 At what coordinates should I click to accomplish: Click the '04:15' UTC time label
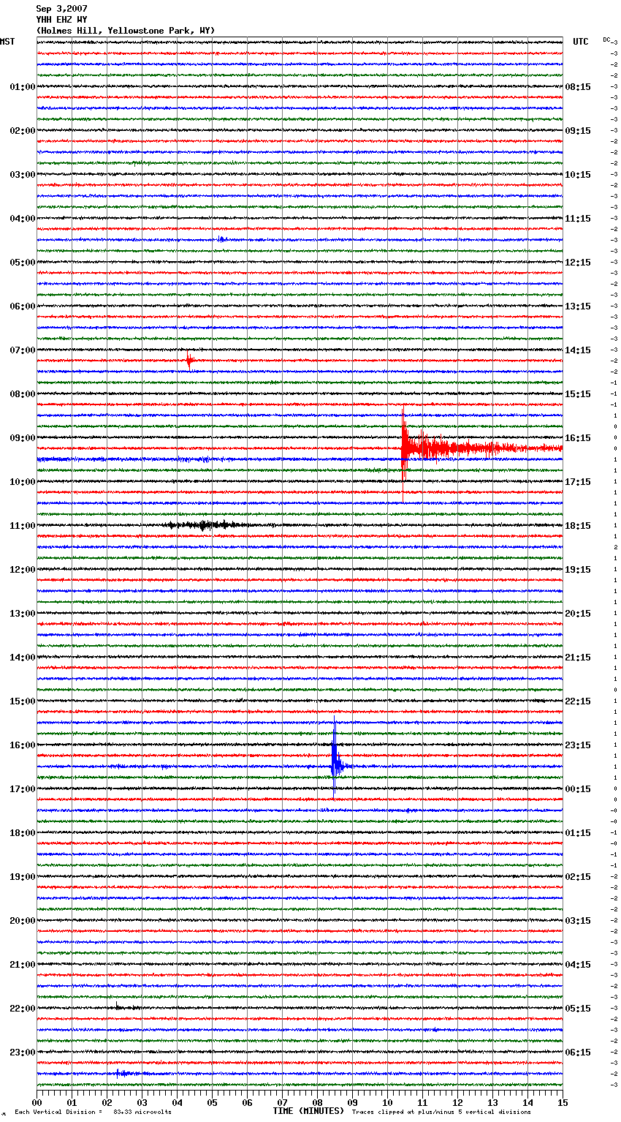click(x=578, y=965)
